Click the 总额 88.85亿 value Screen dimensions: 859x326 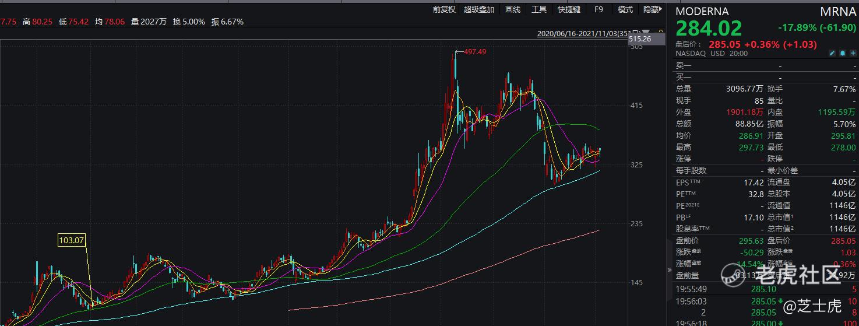point(749,124)
